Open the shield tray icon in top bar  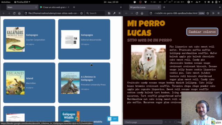pos(145,2)
